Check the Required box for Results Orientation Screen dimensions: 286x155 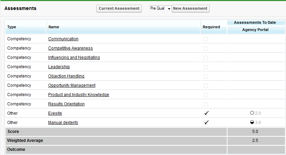pyautogui.click(x=206, y=104)
